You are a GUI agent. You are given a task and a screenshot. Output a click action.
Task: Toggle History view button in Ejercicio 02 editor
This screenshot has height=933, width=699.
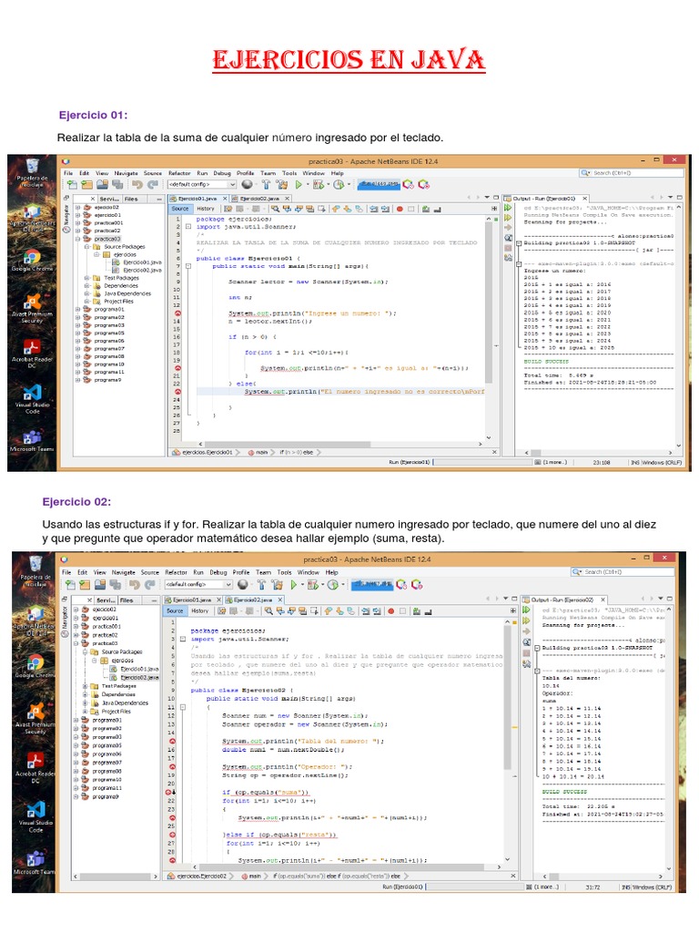pos(199,611)
